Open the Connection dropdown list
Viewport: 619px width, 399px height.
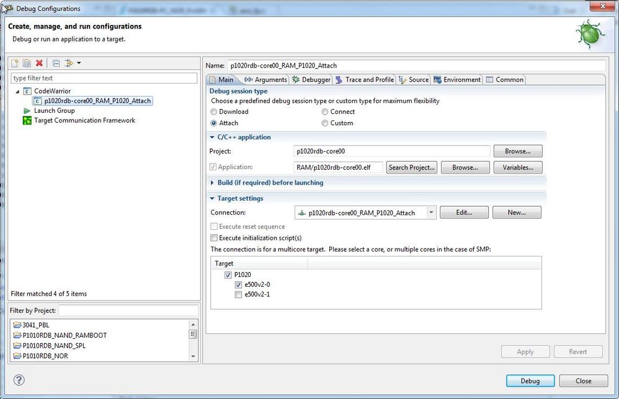pyautogui.click(x=431, y=213)
